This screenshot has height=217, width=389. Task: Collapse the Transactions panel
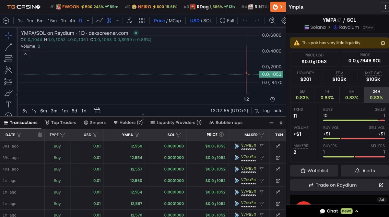coord(272,123)
